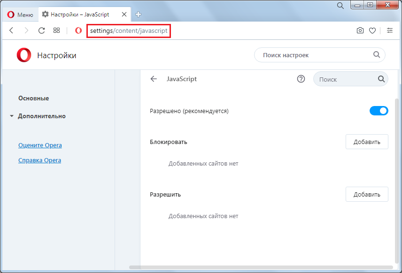This screenshot has height=273, width=402.
Task: Toggle Разрешено (рекомендуется) switch
Action: [379, 111]
